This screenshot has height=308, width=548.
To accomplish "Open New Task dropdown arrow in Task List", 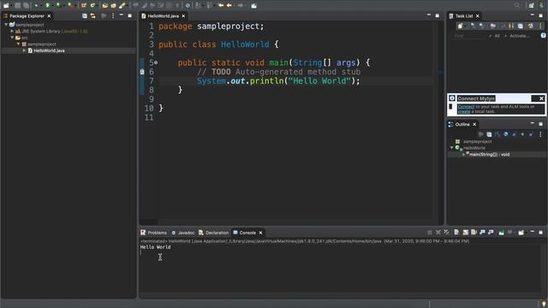I will (466, 27).
